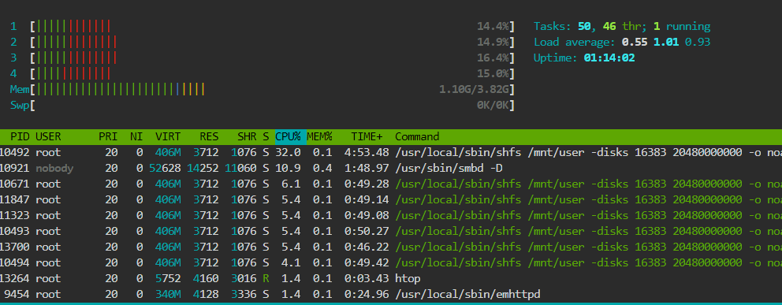
Task: Click the 0.4 MEM percentage value
Action: pos(322,168)
